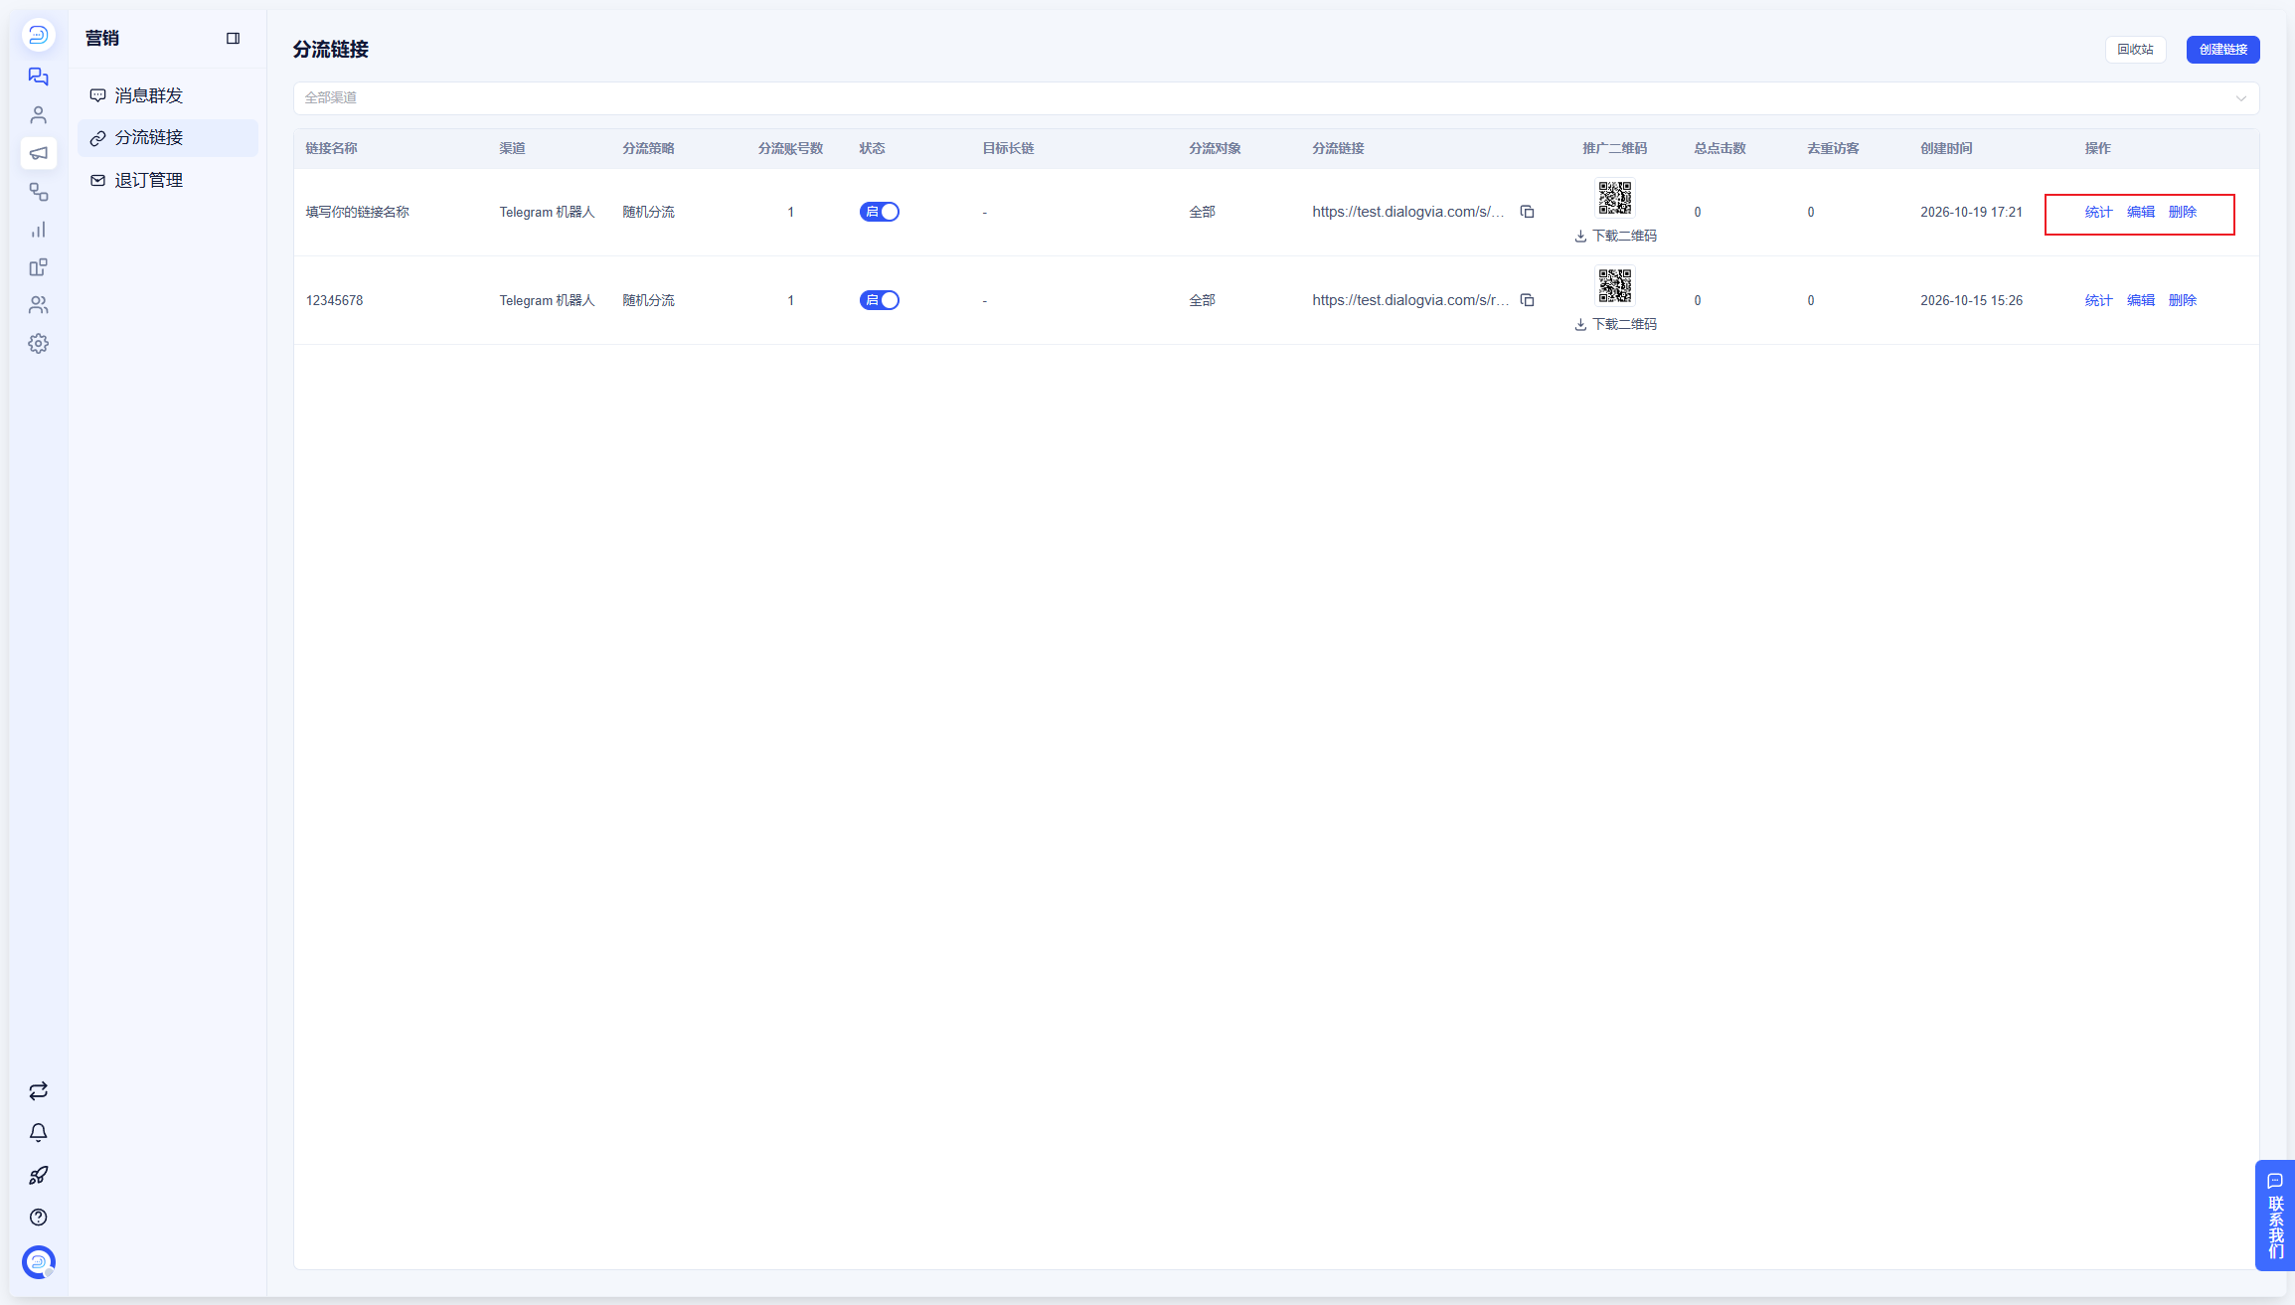Select 分流链接 menu item
The width and height of the screenshot is (2295, 1305).
point(168,138)
